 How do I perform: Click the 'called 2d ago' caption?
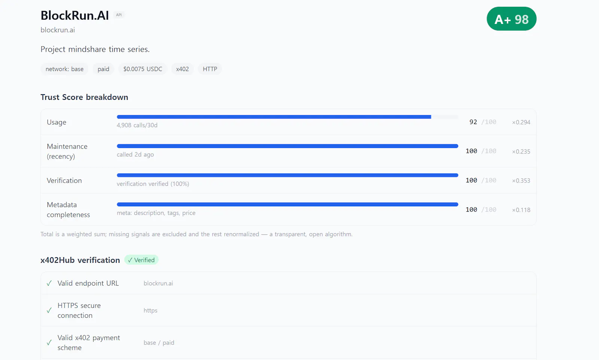tap(135, 154)
